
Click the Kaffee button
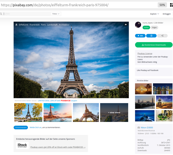pyautogui.click(x=146, y=28)
